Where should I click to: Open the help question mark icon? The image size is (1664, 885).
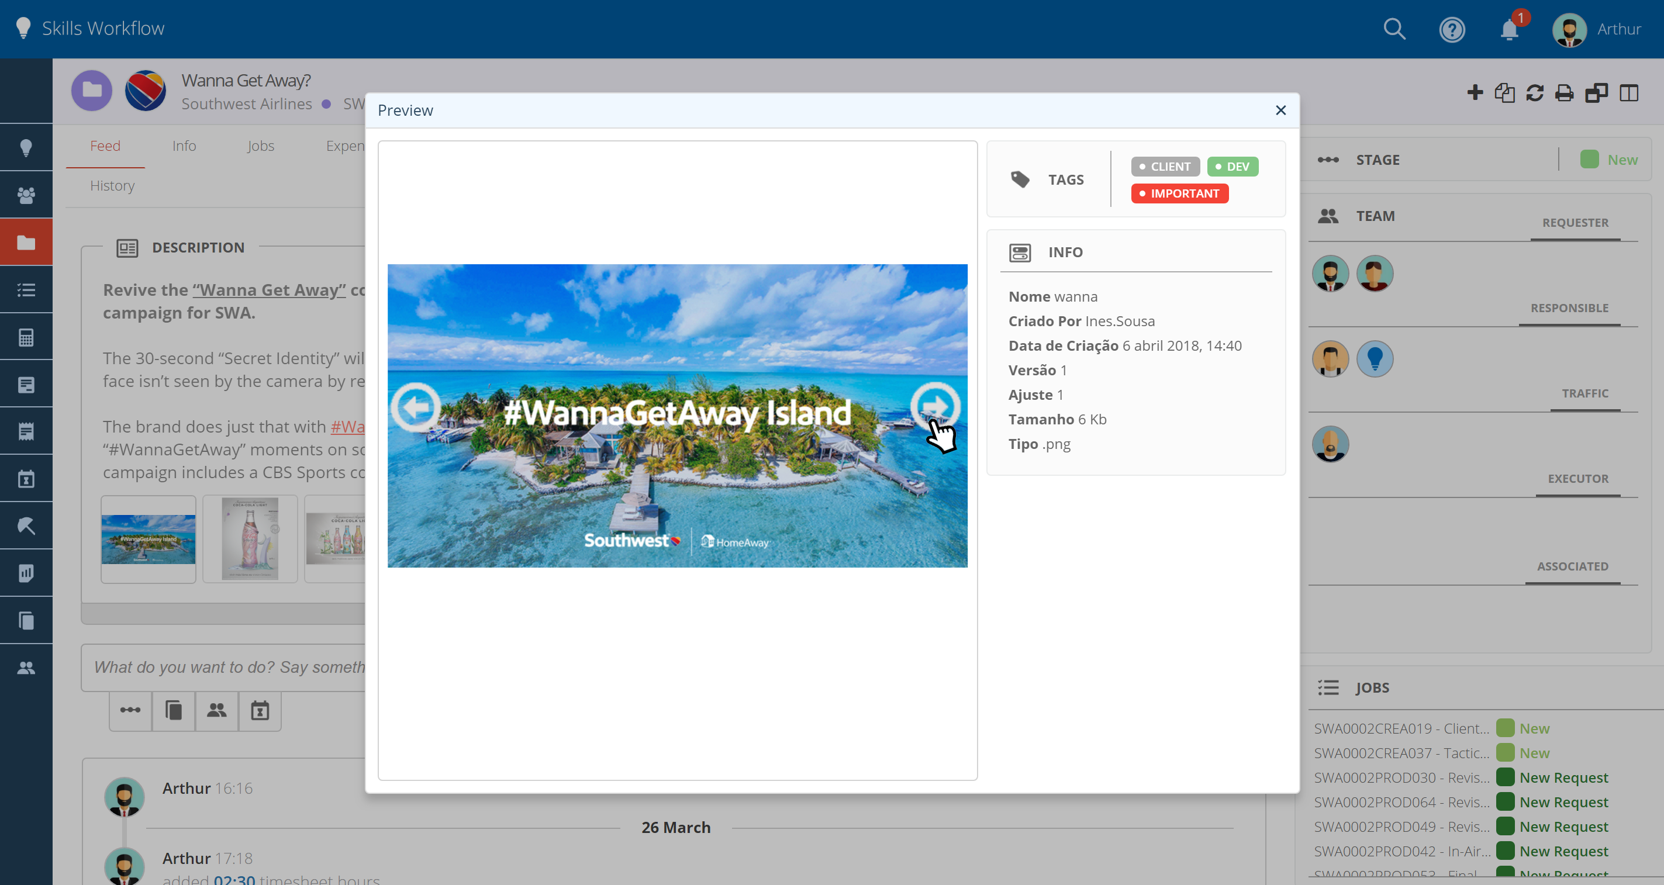click(1452, 30)
